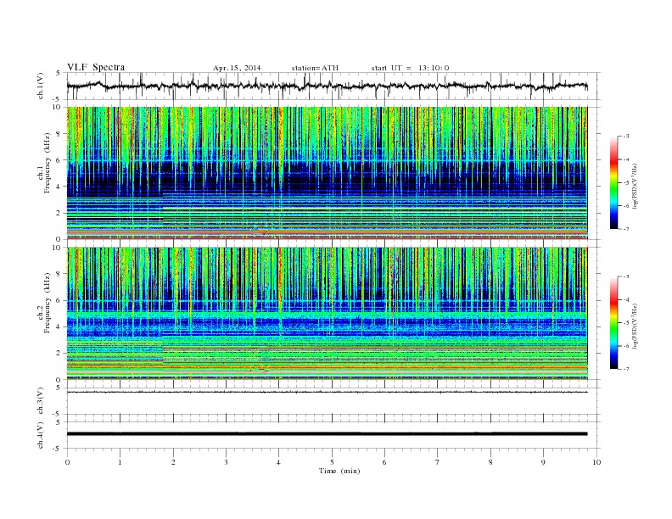Click the "ch.4(V)" waveform axis label

click(x=40, y=435)
